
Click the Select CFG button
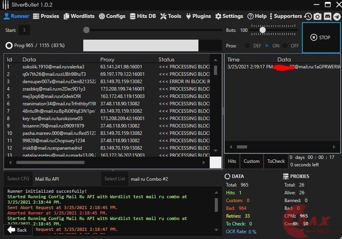pyautogui.click(x=18, y=179)
